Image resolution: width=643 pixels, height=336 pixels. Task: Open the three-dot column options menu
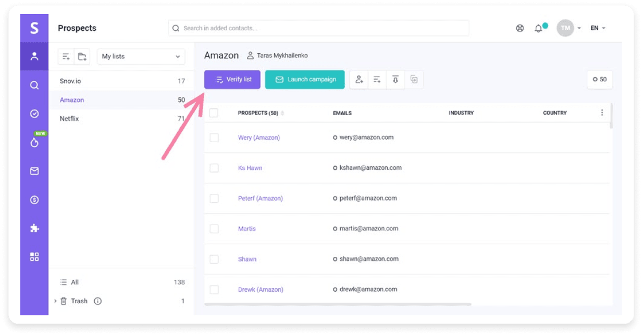602,113
